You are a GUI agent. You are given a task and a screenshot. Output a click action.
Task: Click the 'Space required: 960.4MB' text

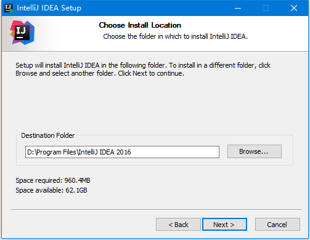pyautogui.click(x=53, y=180)
